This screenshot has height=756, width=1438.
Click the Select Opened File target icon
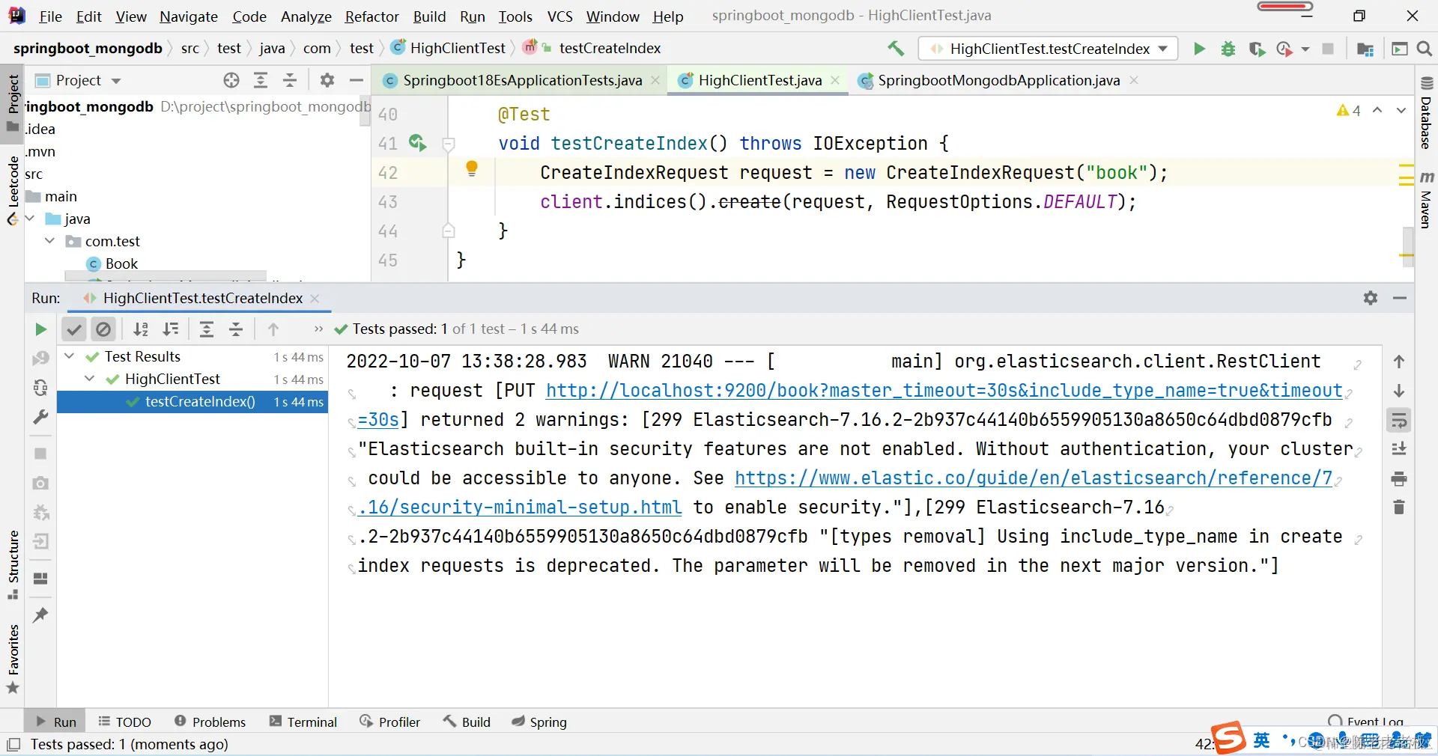[x=231, y=80]
